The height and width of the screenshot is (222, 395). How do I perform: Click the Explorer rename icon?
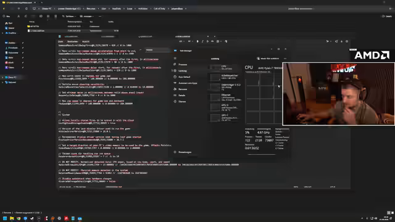pos(41,16)
